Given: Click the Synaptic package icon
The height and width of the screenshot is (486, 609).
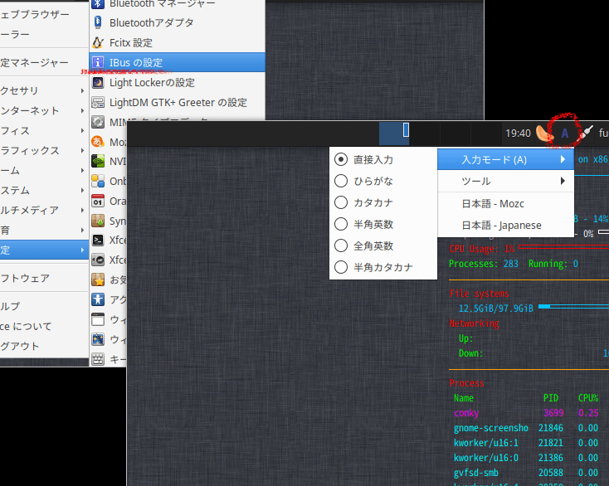Looking at the screenshot, I should pyautogui.click(x=98, y=221).
